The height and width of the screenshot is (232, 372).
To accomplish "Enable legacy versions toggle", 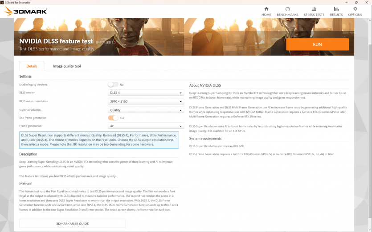I will 113,84.
